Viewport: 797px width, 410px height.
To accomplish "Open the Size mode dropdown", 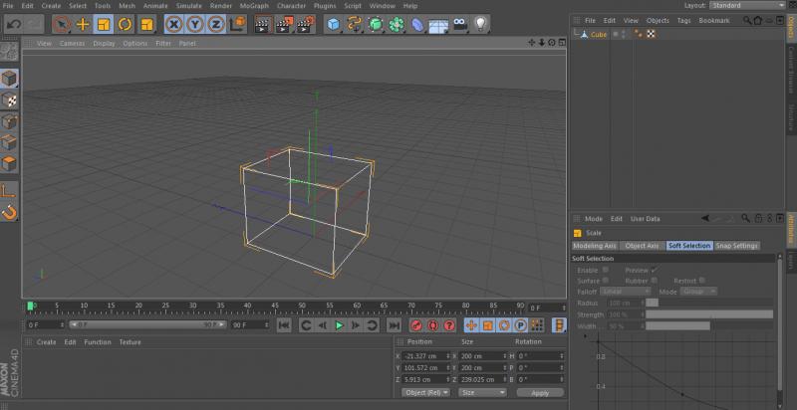I will pyautogui.click(x=482, y=393).
